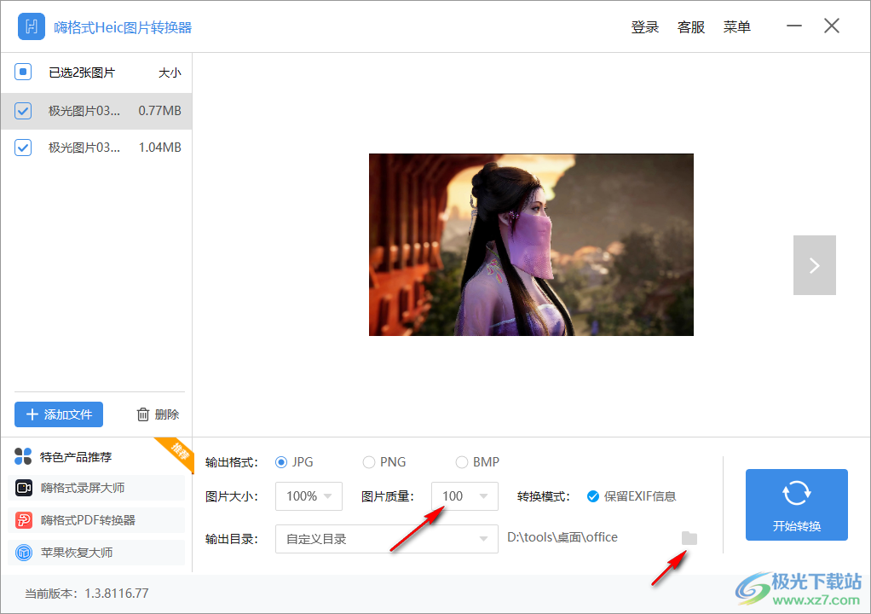This screenshot has height=614, width=871.
Task: Show next image with right arrow
Action: coord(815,265)
